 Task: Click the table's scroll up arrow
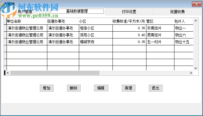[x=196, y=21]
